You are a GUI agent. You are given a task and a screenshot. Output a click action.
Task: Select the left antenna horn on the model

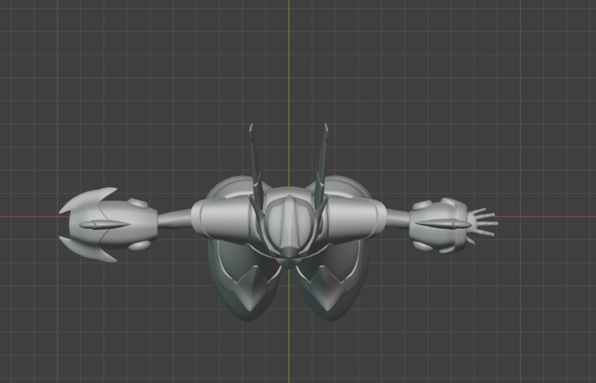click(x=256, y=165)
